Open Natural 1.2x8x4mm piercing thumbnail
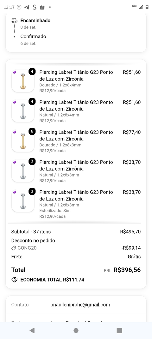Image resolution: width=152 pixels, height=339 pixels. [x=23, y=111]
